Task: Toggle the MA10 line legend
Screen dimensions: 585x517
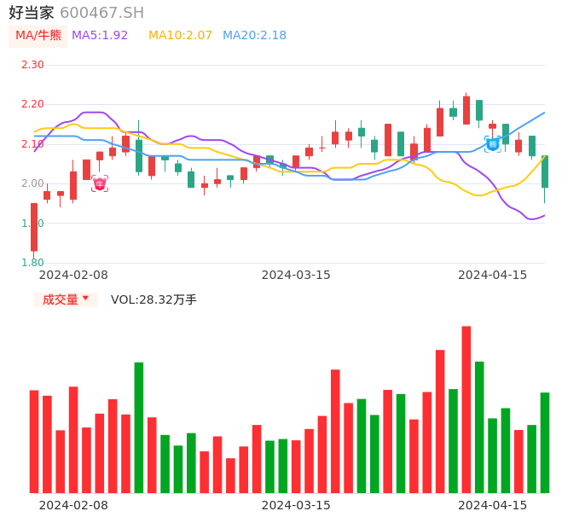Action: click(x=180, y=36)
